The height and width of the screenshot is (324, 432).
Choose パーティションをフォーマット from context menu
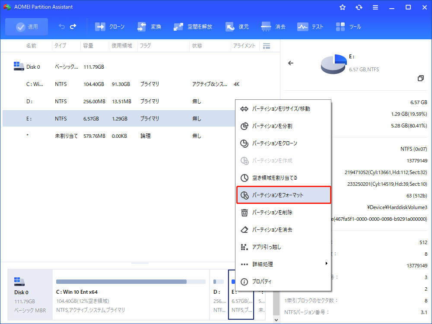[283, 195]
